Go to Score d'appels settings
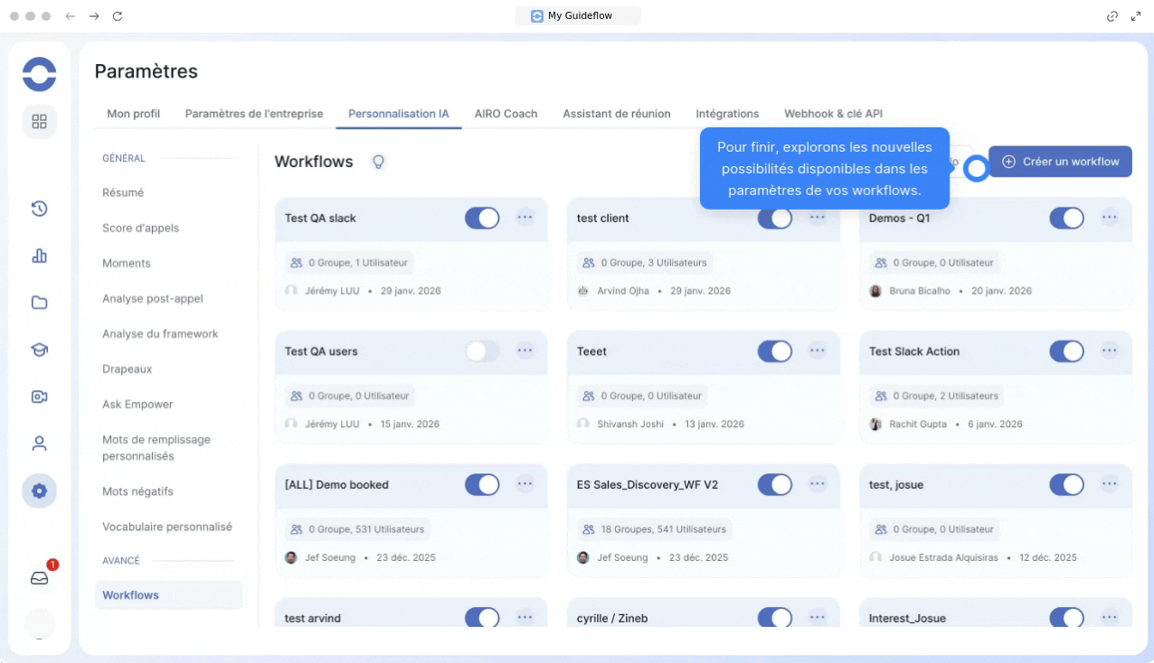 [140, 228]
